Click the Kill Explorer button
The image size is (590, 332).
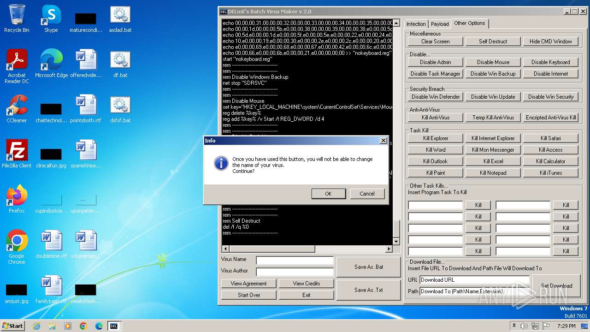pyautogui.click(x=435, y=138)
